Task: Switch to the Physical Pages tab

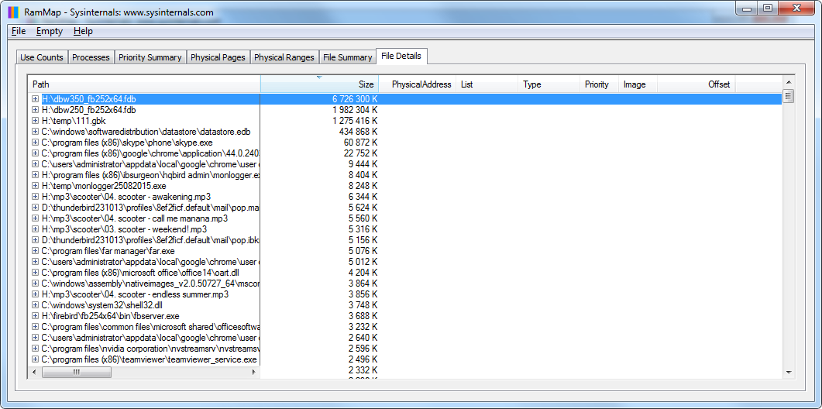Action: tap(218, 57)
